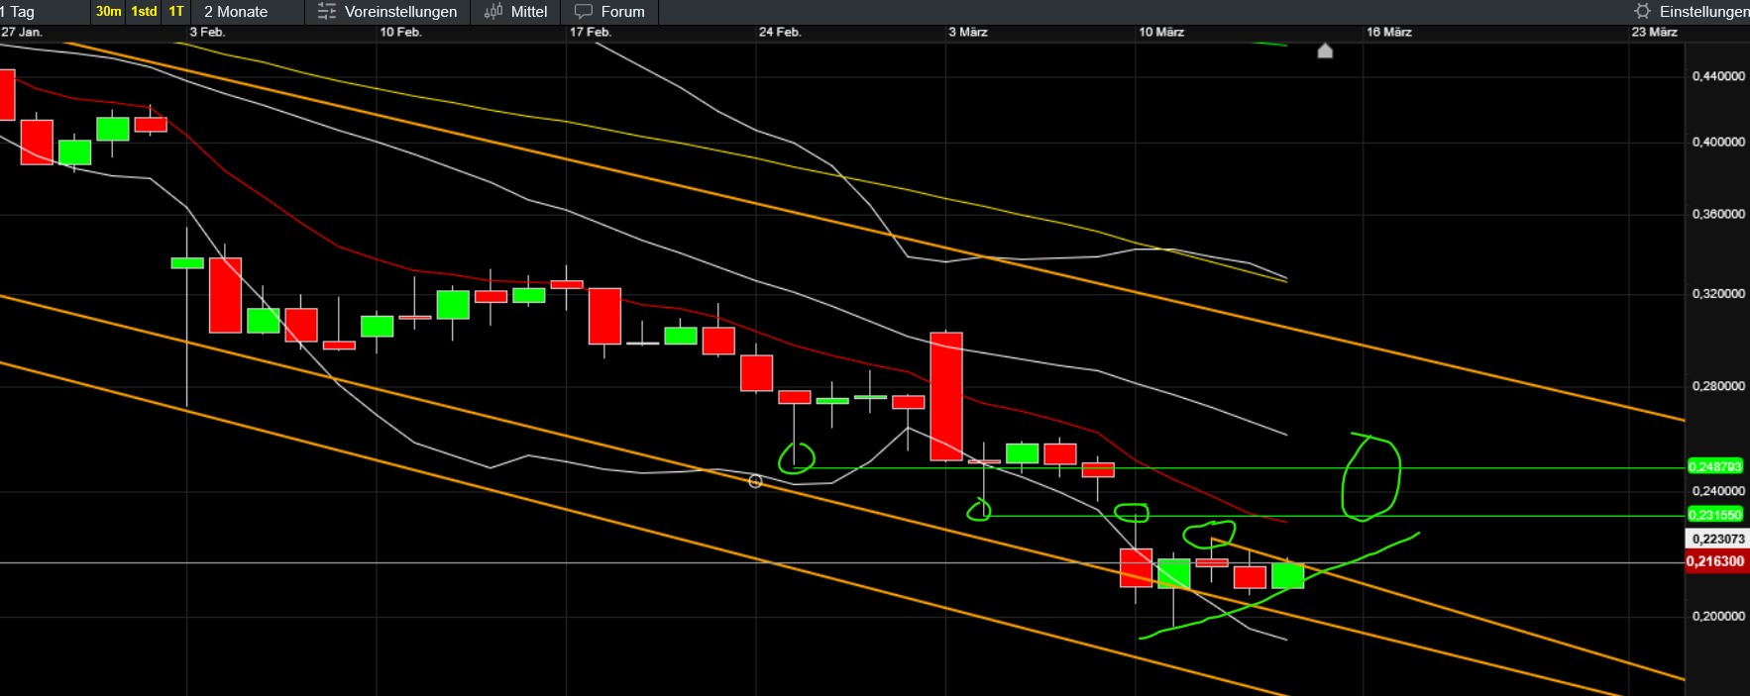Screen dimensions: 1750x696
Task: Click the 0,280000 price axis label
Action: click(1718, 386)
